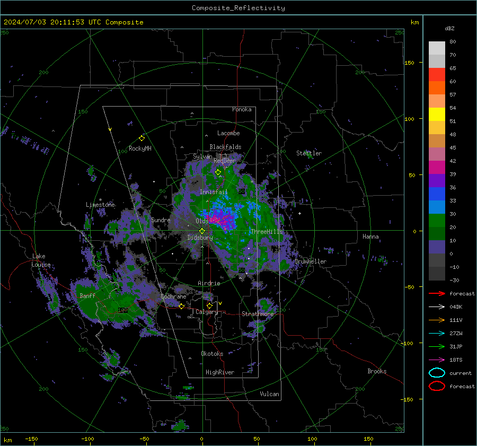
Task: Click the Strathmore city label
Action: click(x=258, y=314)
